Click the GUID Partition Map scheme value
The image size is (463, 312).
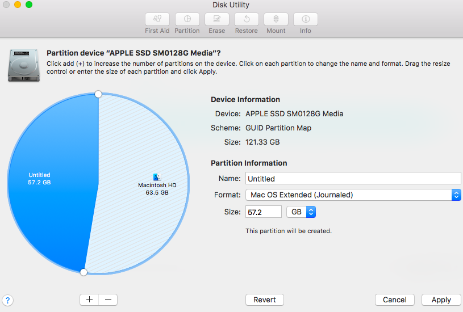coord(278,128)
